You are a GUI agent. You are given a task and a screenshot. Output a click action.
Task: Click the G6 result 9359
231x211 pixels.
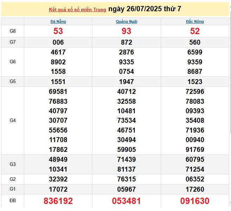coord(195,62)
